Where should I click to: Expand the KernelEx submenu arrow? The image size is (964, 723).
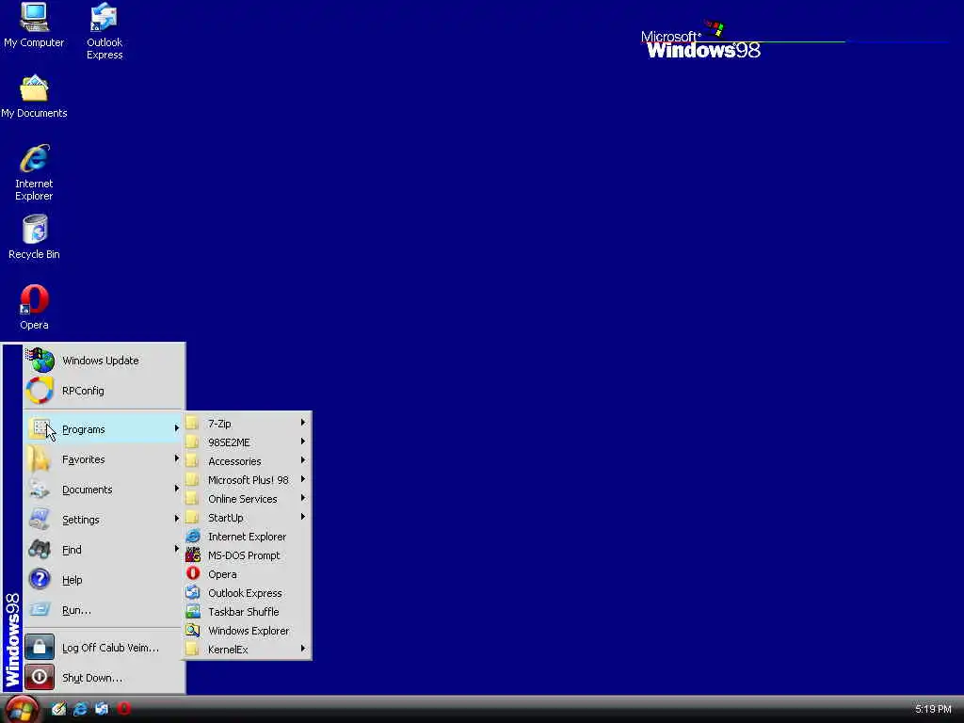pyautogui.click(x=303, y=649)
